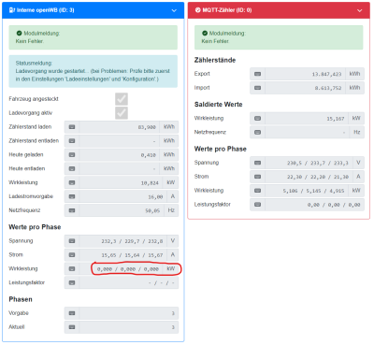This screenshot has height=345, width=374.
Task: Click the Kein Fehler text in openWB card
Action: click(30, 41)
